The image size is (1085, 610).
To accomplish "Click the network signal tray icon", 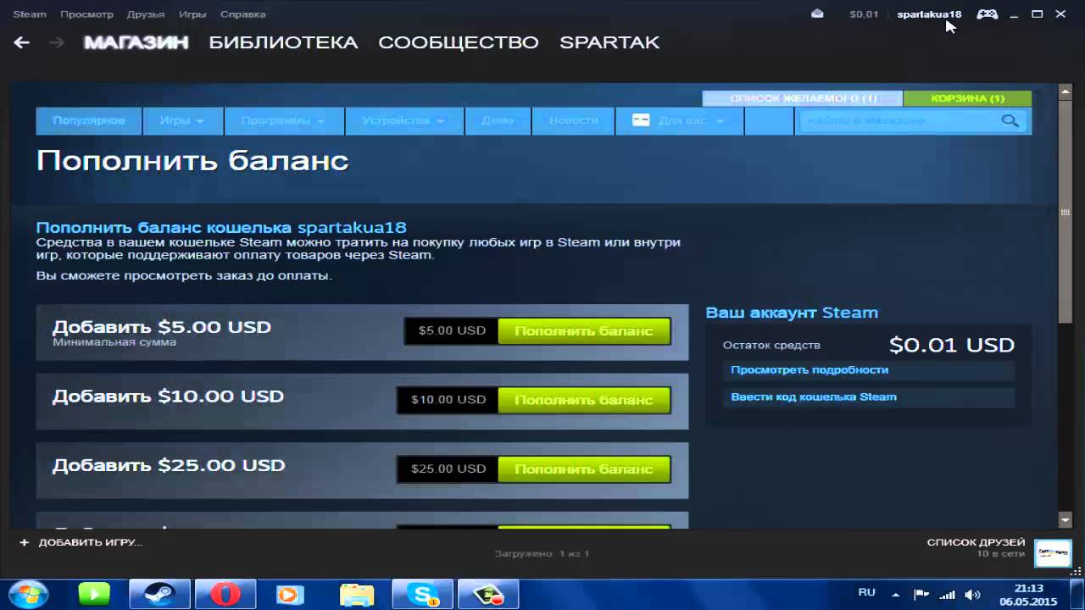I will [949, 594].
